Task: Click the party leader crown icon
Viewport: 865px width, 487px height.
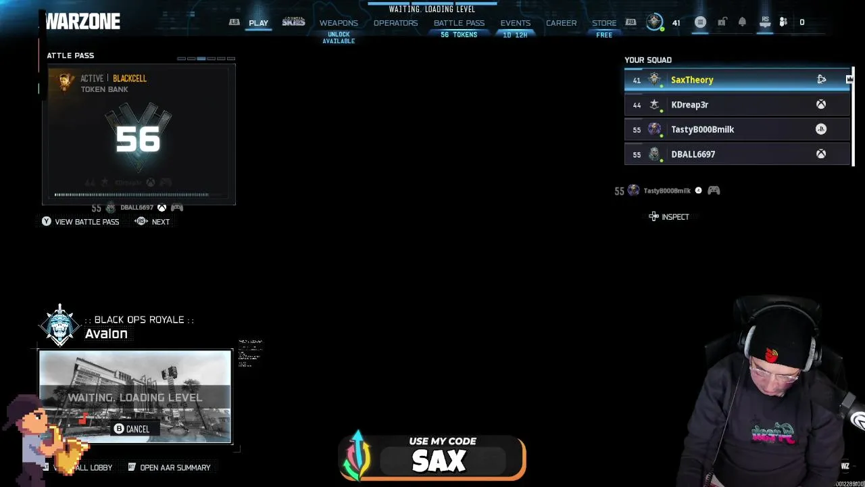Action: click(849, 80)
